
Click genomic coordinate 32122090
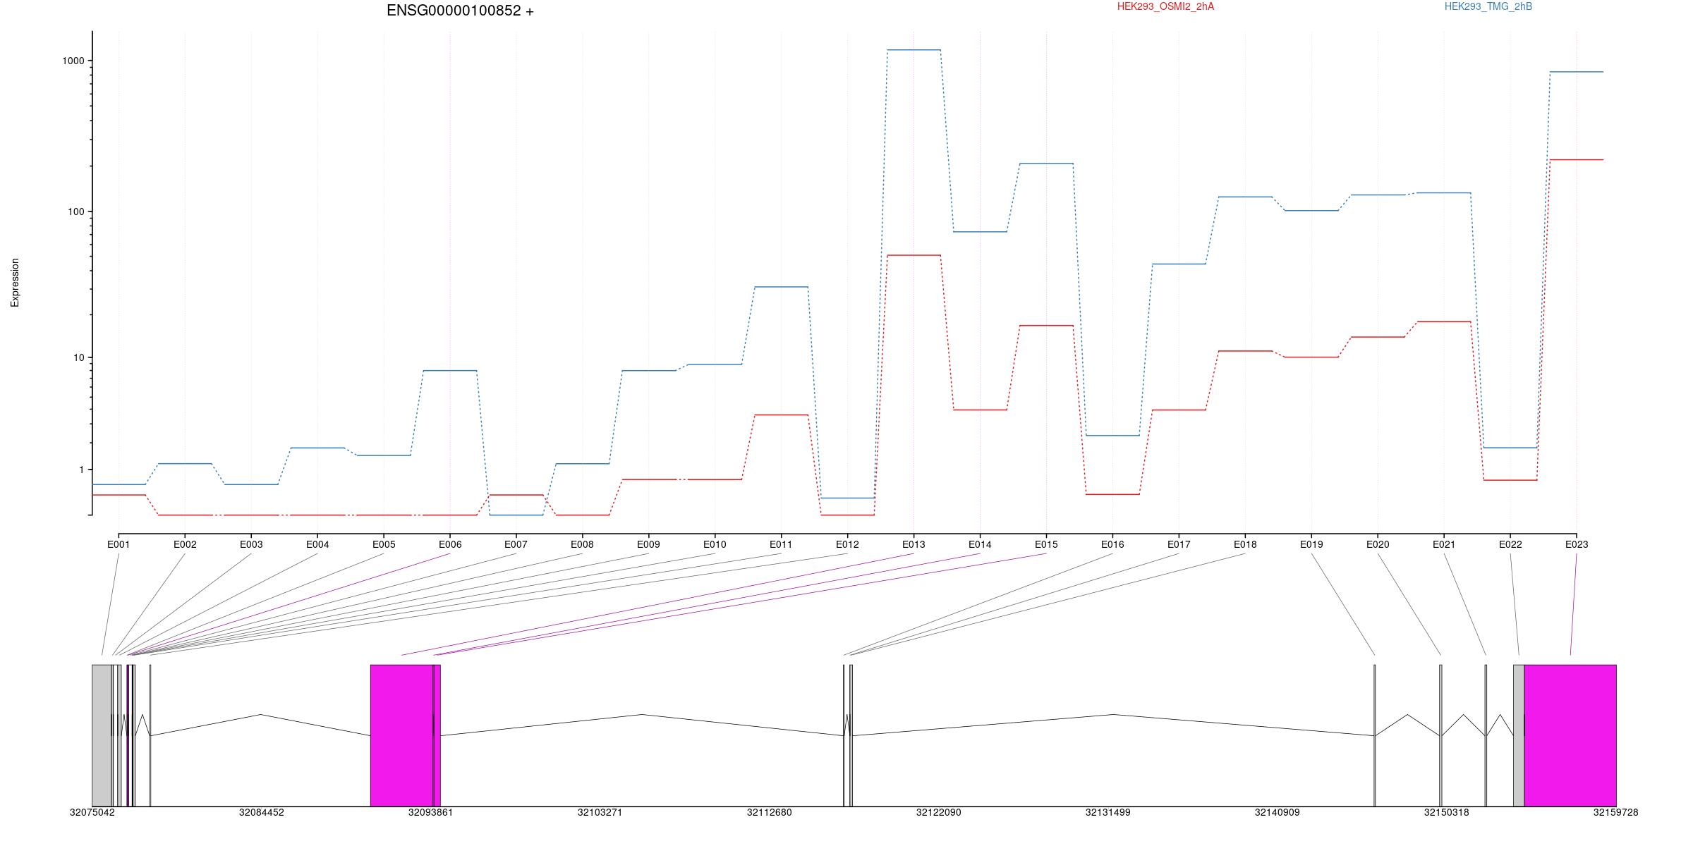(x=938, y=812)
